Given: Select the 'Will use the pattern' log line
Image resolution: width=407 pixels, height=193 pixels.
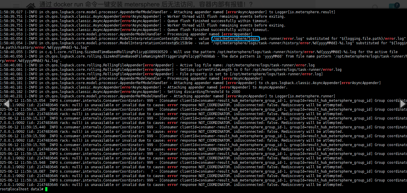Looking at the screenshot, I should [x=199, y=52].
